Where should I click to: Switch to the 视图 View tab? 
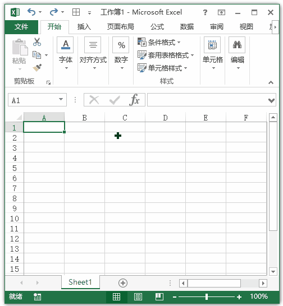247,27
